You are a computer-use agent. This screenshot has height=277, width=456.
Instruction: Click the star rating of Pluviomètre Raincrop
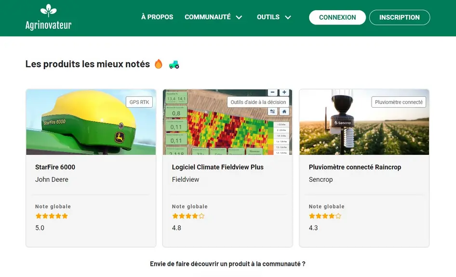[325, 216]
